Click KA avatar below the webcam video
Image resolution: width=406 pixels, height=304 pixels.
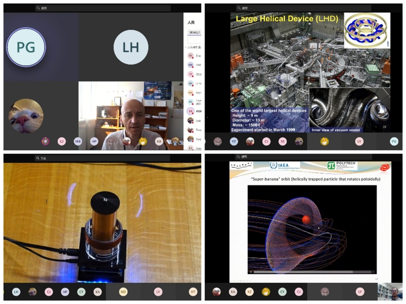tap(159, 142)
